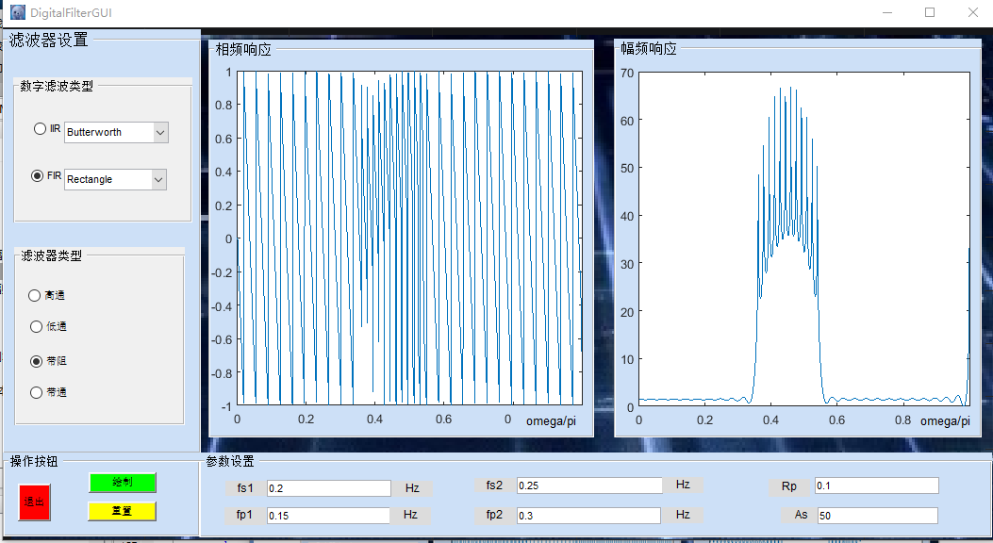This screenshot has height=543, width=993.
Task: Select the 带阻 (bandstop) radio button
Action: (x=35, y=360)
